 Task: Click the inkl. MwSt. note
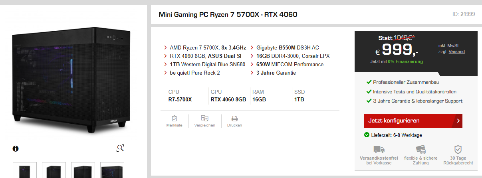(449, 45)
